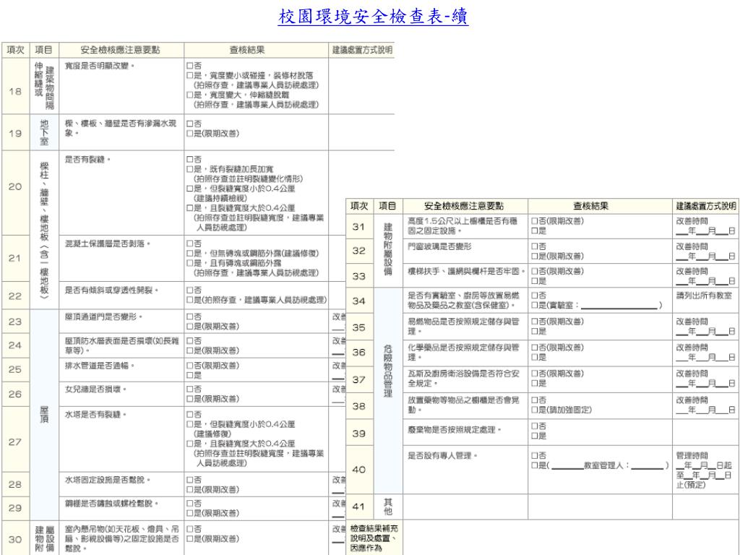The height and width of the screenshot is (555, 740).
Task: Select the 其他 category cell
Action: click(x=387, y=507)
